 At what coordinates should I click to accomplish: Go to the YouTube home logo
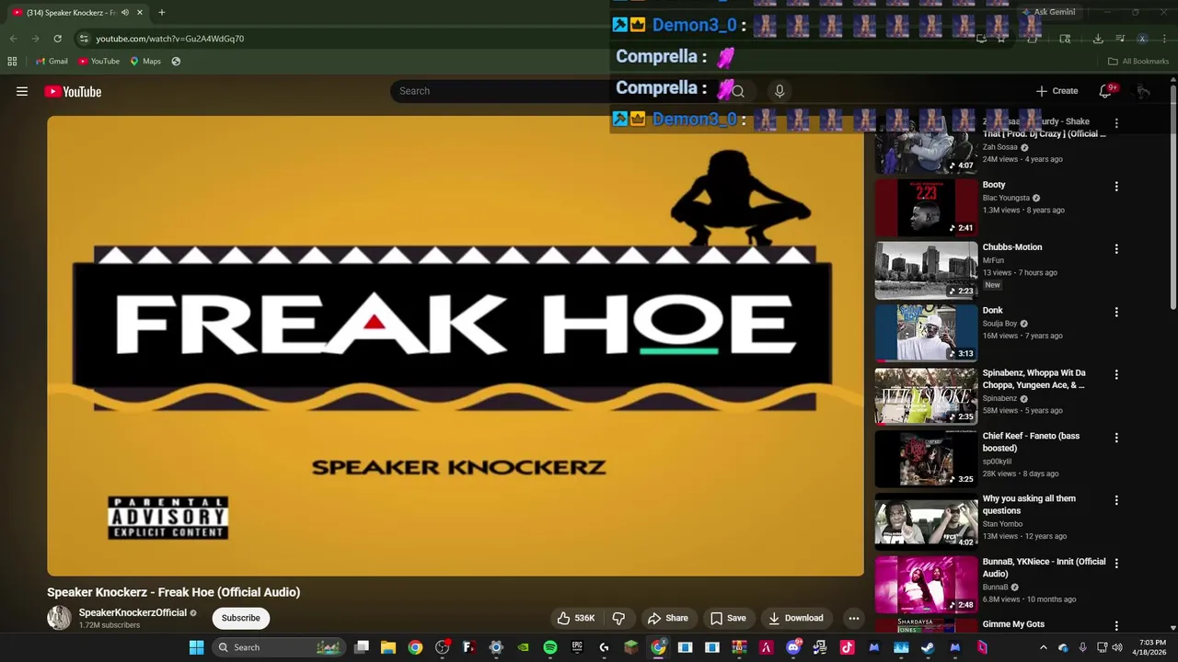tap(73, 91)
